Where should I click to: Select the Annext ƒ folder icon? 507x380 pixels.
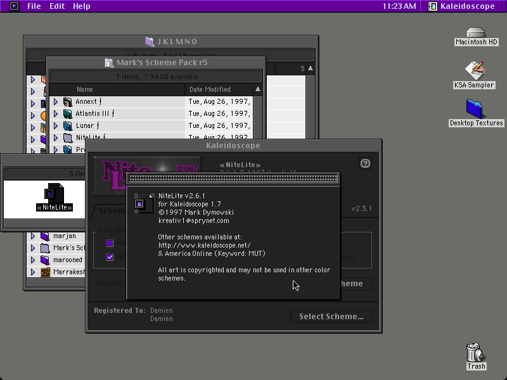pyautogui.click(x=67, y=102)
